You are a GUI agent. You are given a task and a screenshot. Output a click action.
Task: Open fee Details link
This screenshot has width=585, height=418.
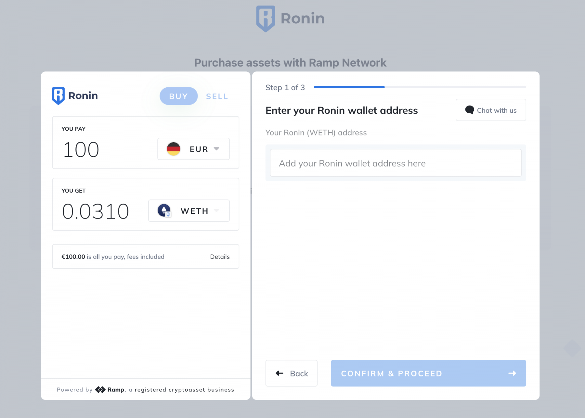220,257
